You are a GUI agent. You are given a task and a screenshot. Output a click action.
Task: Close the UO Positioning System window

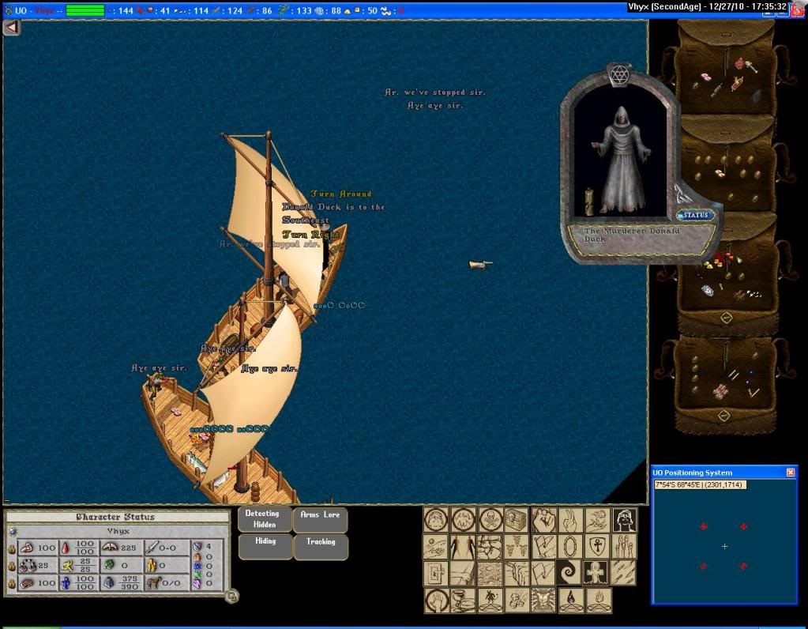pyautogui.click(x=791, y=473)
